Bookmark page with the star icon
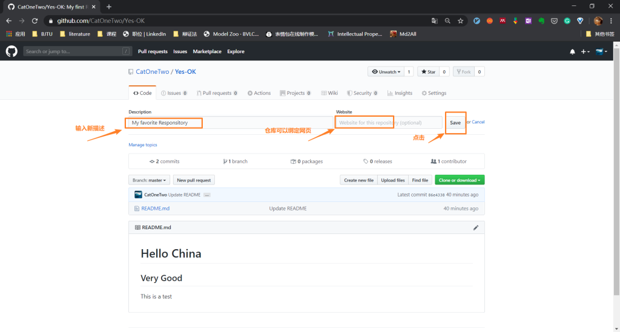Viewport: 620px width, 332px height. [460, 21]
